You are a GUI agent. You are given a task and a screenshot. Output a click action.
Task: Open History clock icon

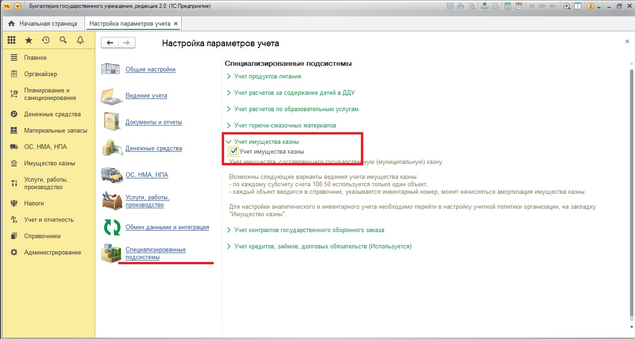click(x=46, y=41)
